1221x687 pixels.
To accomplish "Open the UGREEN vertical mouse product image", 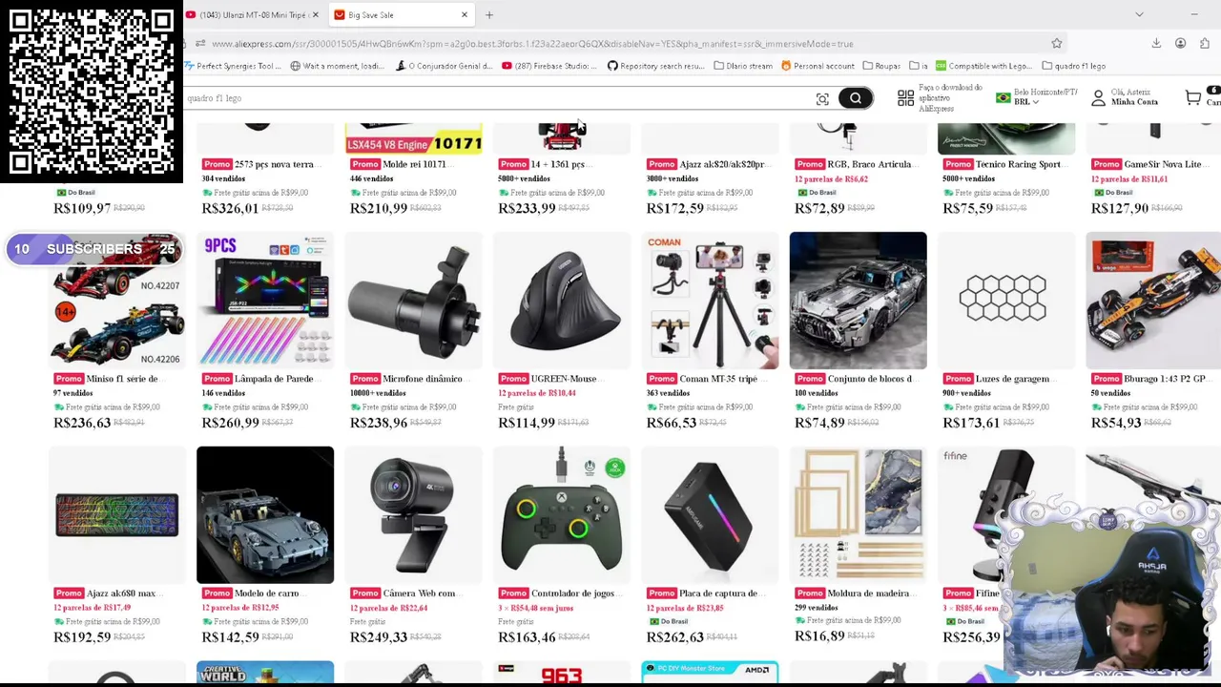I will (562, 301).
